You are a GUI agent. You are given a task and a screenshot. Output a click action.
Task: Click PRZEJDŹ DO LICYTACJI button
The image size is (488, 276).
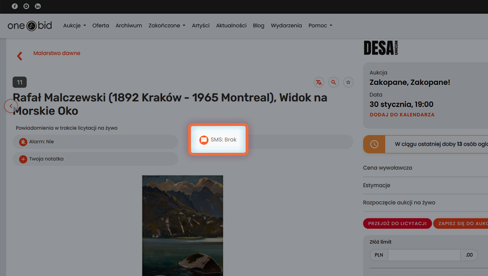[x=397, y=223]
